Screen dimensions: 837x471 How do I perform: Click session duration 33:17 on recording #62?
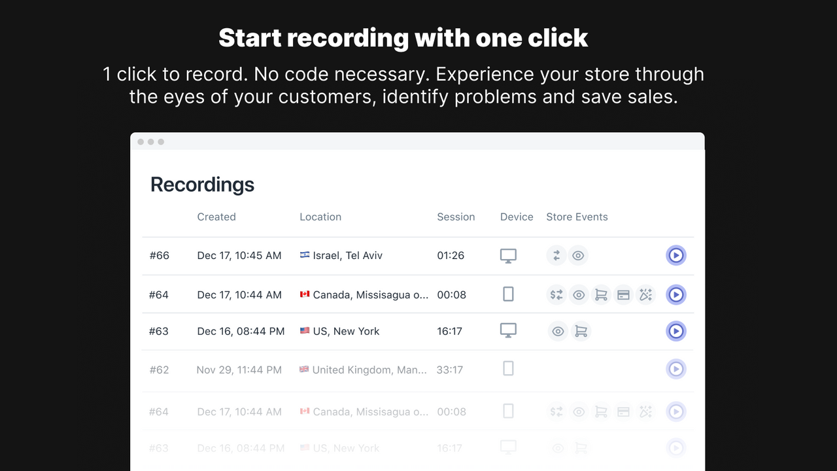pos(451,369)
